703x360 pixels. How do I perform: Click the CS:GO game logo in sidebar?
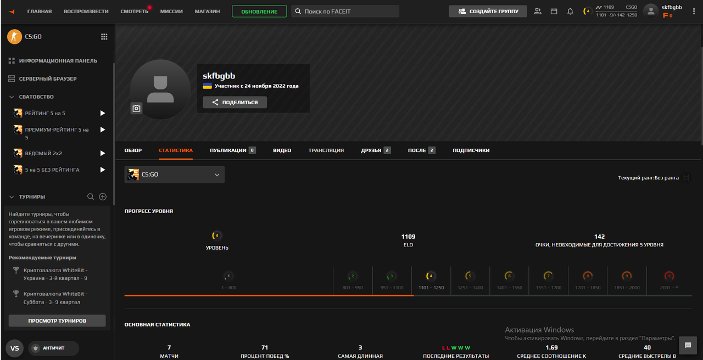[x=14, y=37]
